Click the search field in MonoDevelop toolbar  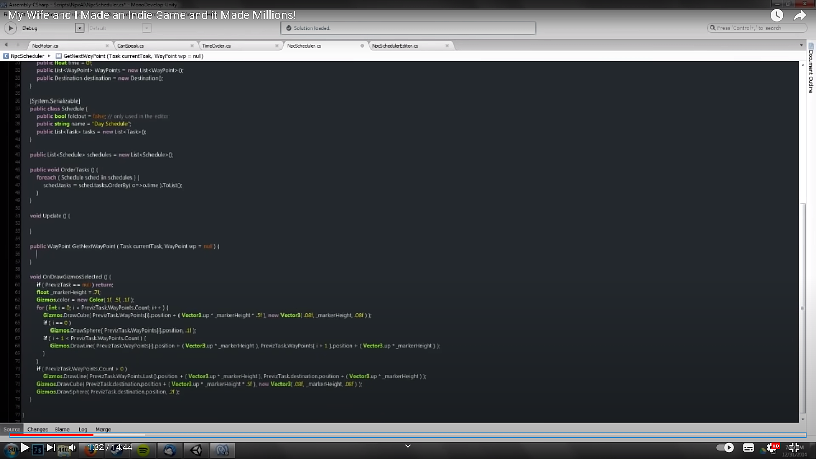point(757,28)
